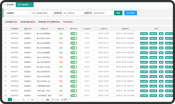Toggle the 启用 switch for WH0075
175x104 pixels.
pyautogui.click(x=74, y=72)
